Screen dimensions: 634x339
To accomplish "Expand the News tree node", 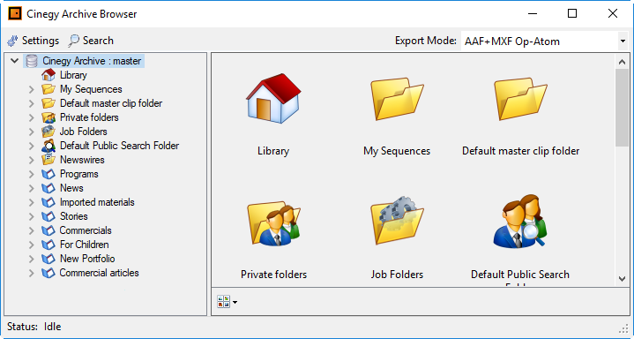I will [x=32, y=188].
